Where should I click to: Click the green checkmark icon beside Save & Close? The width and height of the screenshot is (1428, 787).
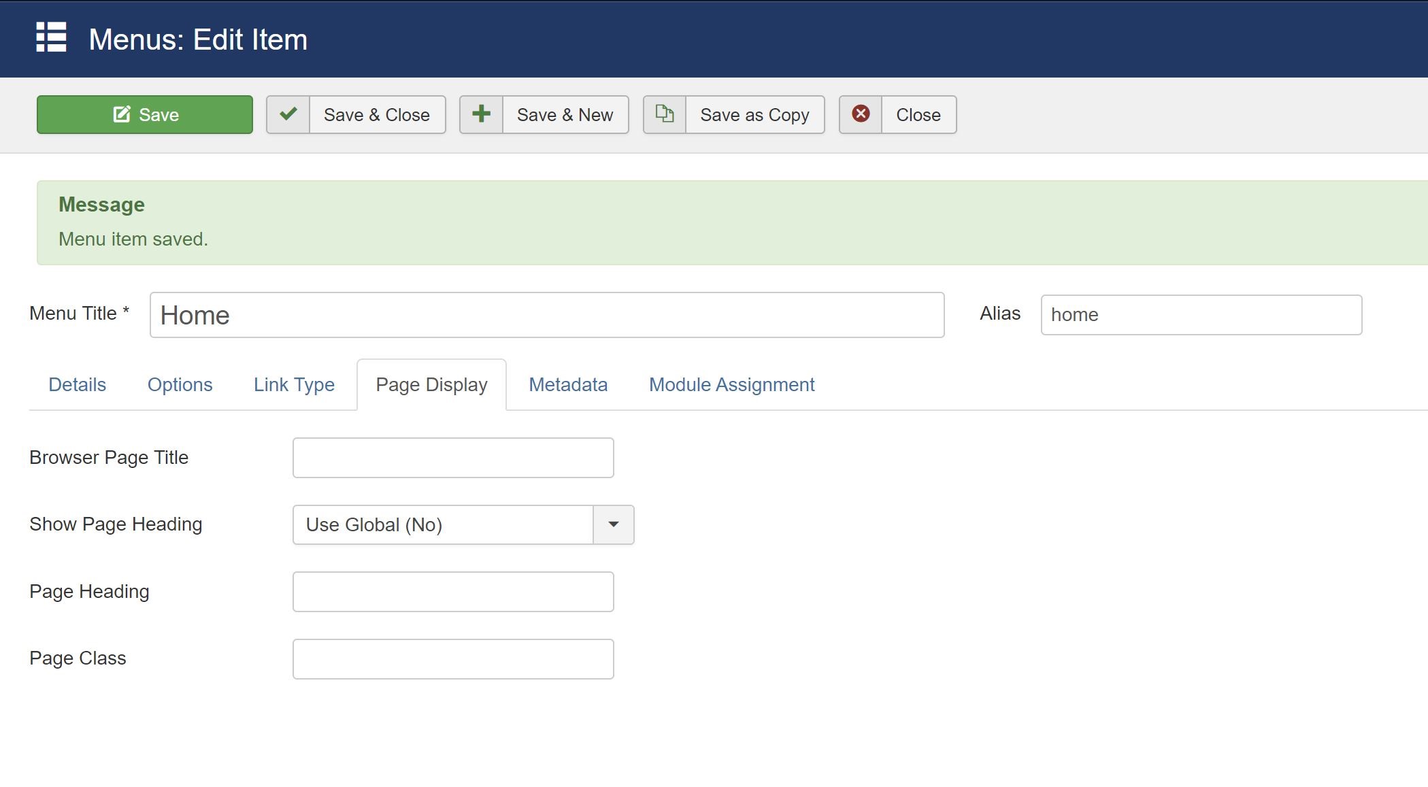(x=288, y=114)
